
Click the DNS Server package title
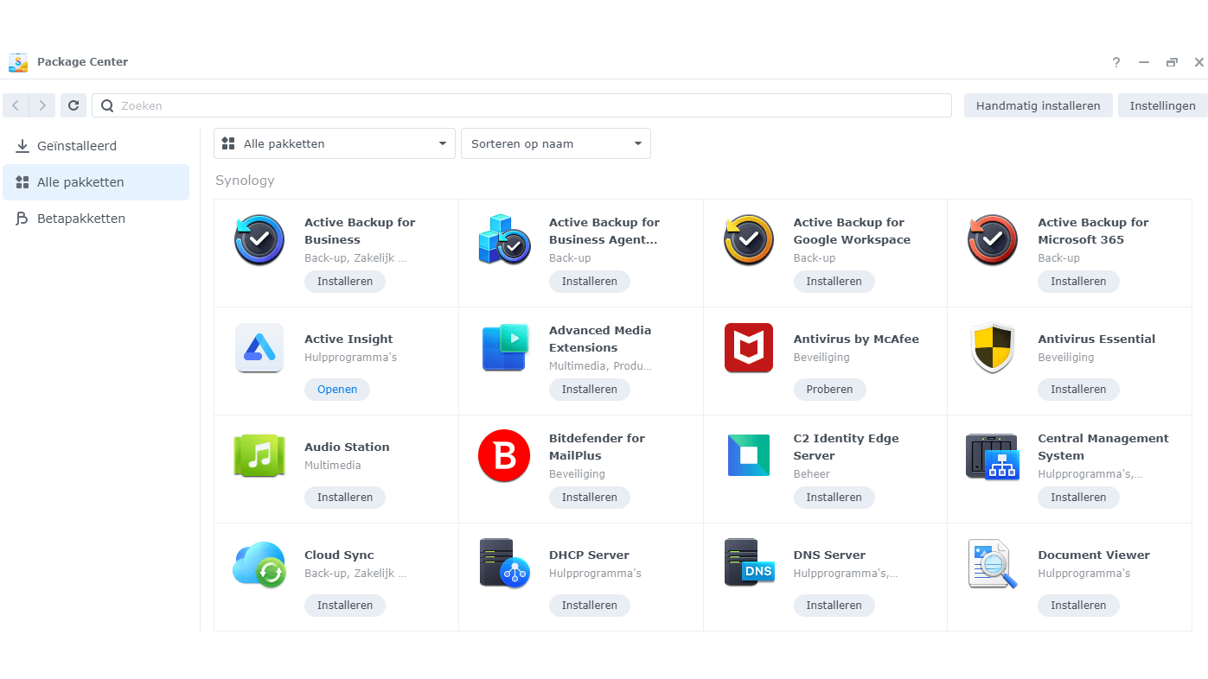[829, 555]
